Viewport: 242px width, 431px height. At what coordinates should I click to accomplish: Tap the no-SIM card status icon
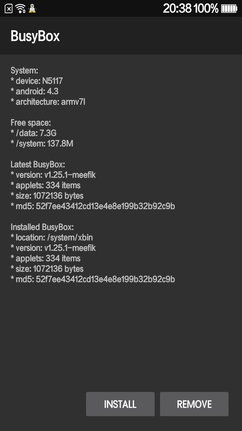tap(9, 8)
